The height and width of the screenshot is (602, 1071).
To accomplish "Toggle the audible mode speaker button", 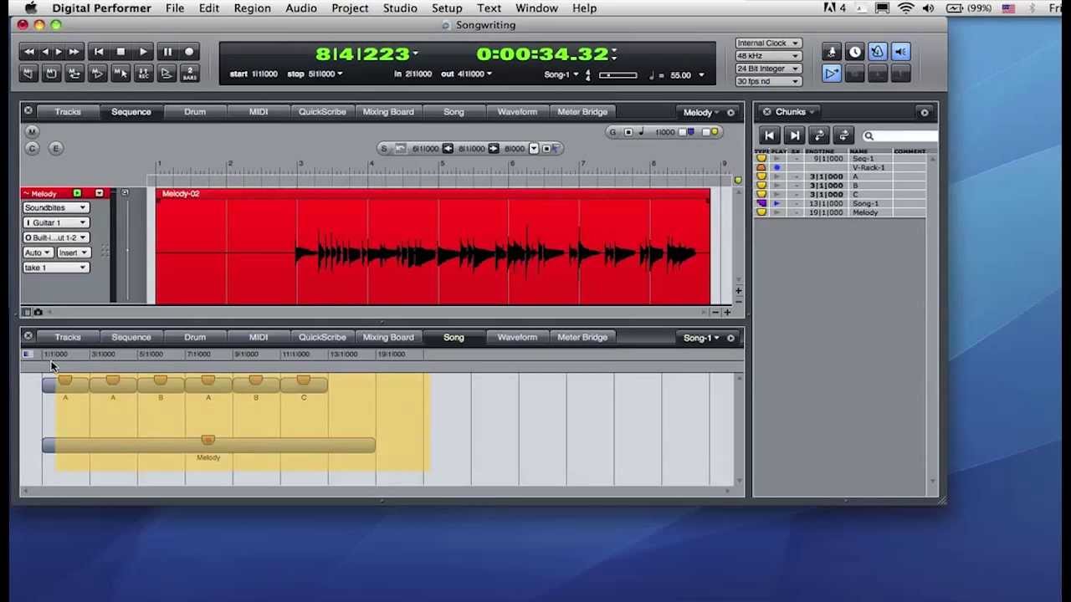I will [x=900, y=52].
